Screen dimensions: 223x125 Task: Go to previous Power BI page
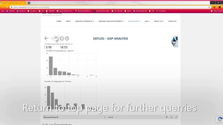105,117
